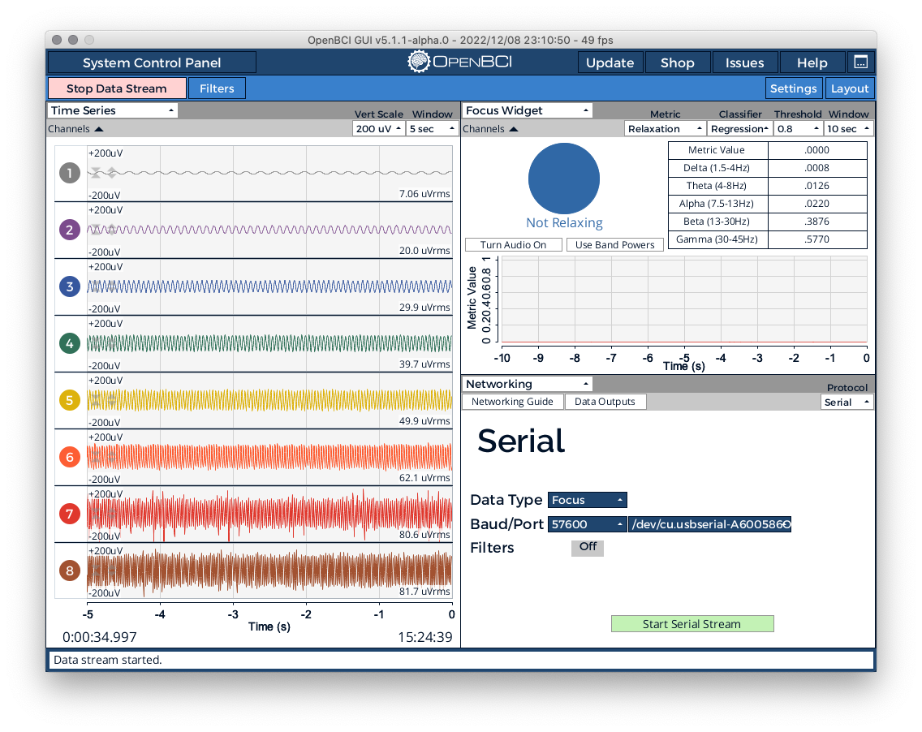This screenshot has width=922, height=732.
Task: Open the Settings menu
Action: 793,88
